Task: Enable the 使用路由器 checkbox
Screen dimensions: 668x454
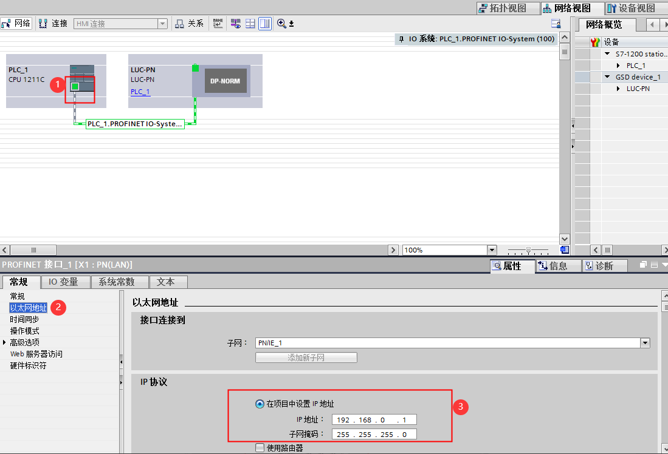Action: 260,448
